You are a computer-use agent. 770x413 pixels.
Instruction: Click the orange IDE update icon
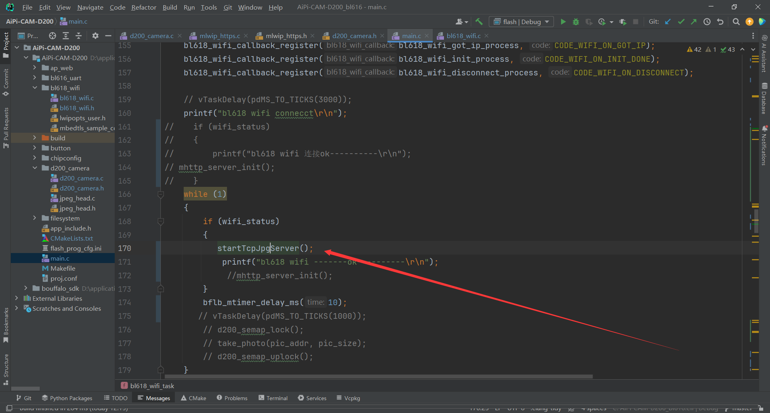click(749, 22)
